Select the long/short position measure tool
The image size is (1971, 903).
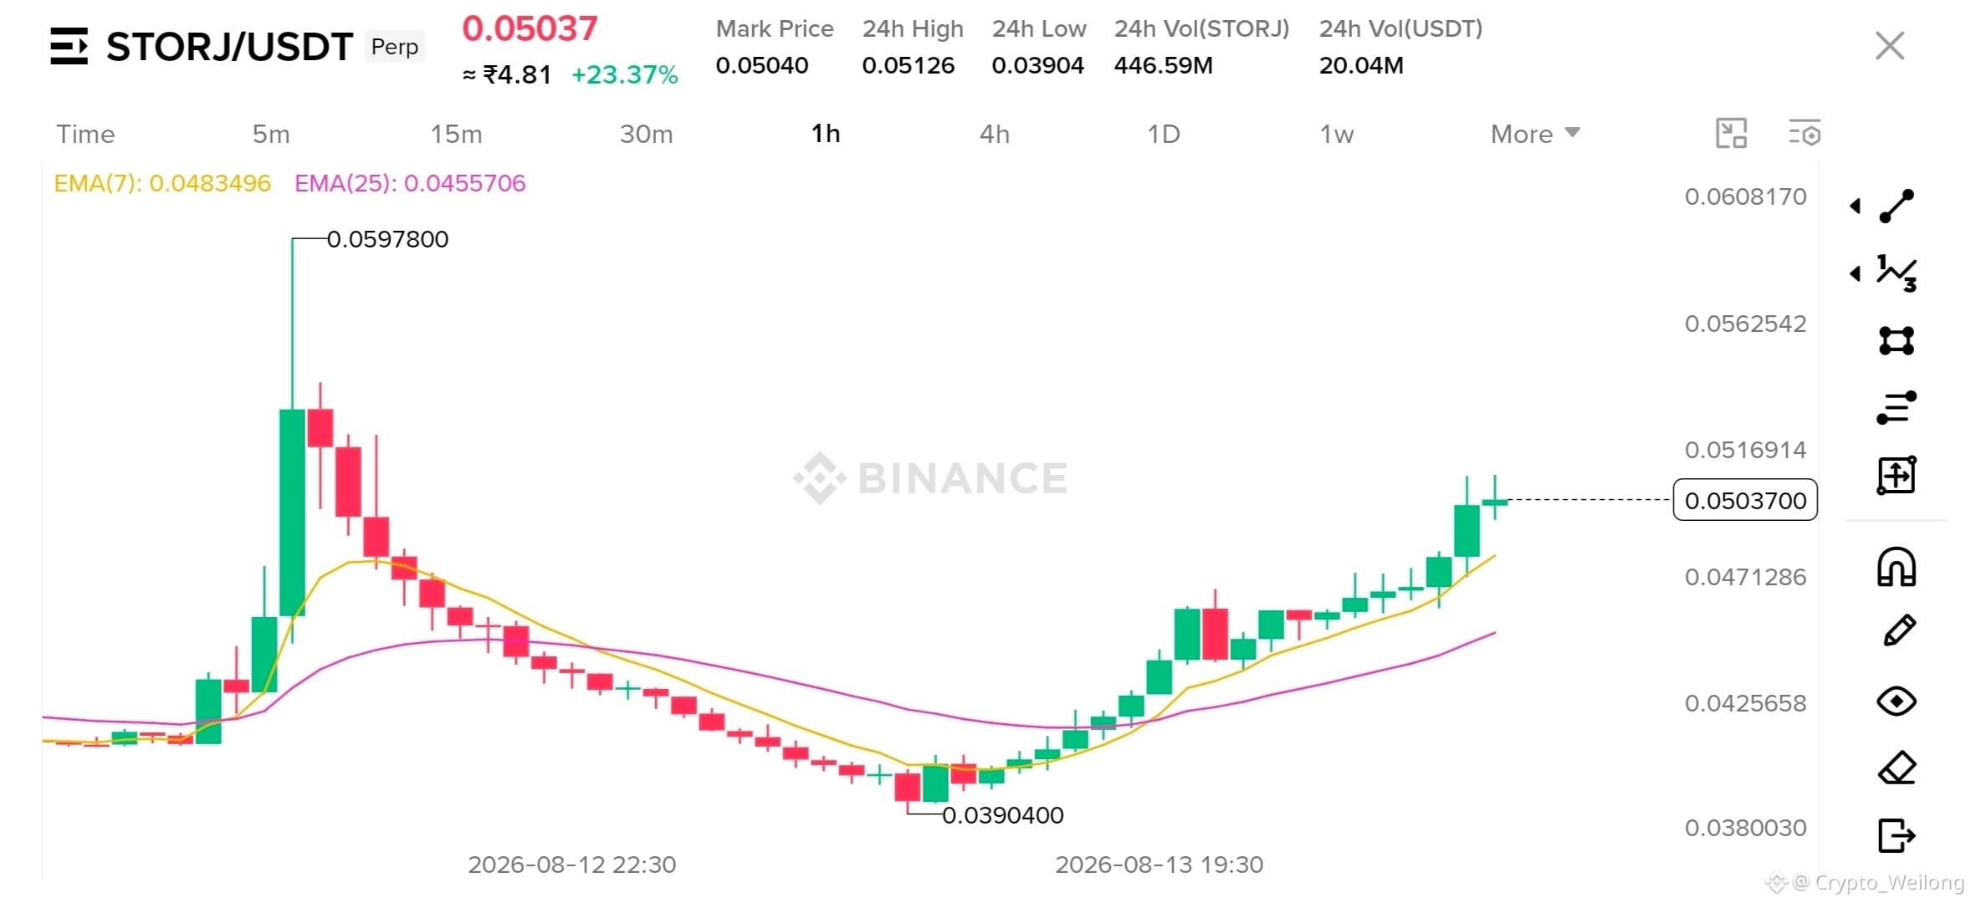point(1896,475)
